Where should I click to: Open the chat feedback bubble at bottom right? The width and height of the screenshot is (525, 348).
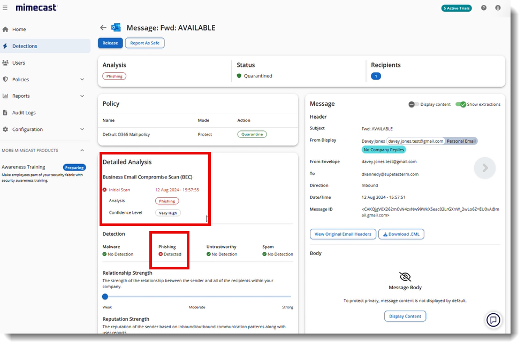click(x=493, y=320)
